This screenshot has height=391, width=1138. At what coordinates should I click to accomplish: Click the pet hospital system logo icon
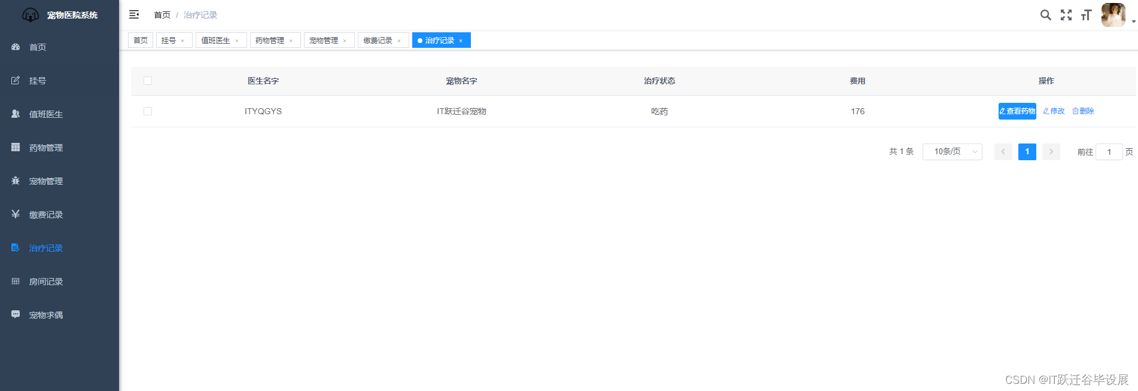point(31,15)
